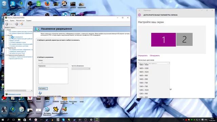Click the info icon below Настройка button
217x122 pixels.
pyautogui.click(x=40, y=93)
